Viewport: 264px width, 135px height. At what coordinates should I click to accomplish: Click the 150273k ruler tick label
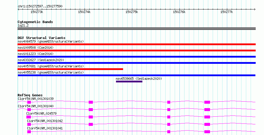pos(37,12)
